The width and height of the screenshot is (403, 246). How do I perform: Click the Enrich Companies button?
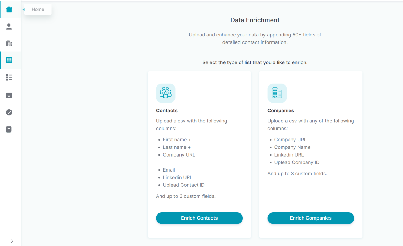311,218
